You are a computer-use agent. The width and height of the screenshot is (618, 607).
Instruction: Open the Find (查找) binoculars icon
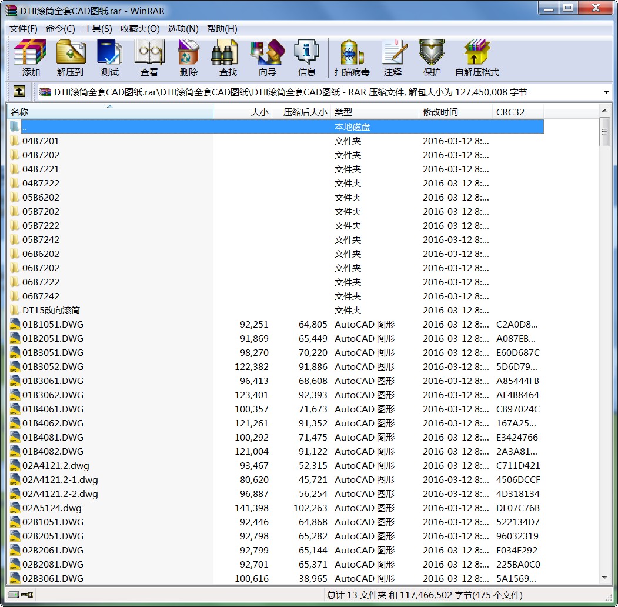[x=228, y=58]
